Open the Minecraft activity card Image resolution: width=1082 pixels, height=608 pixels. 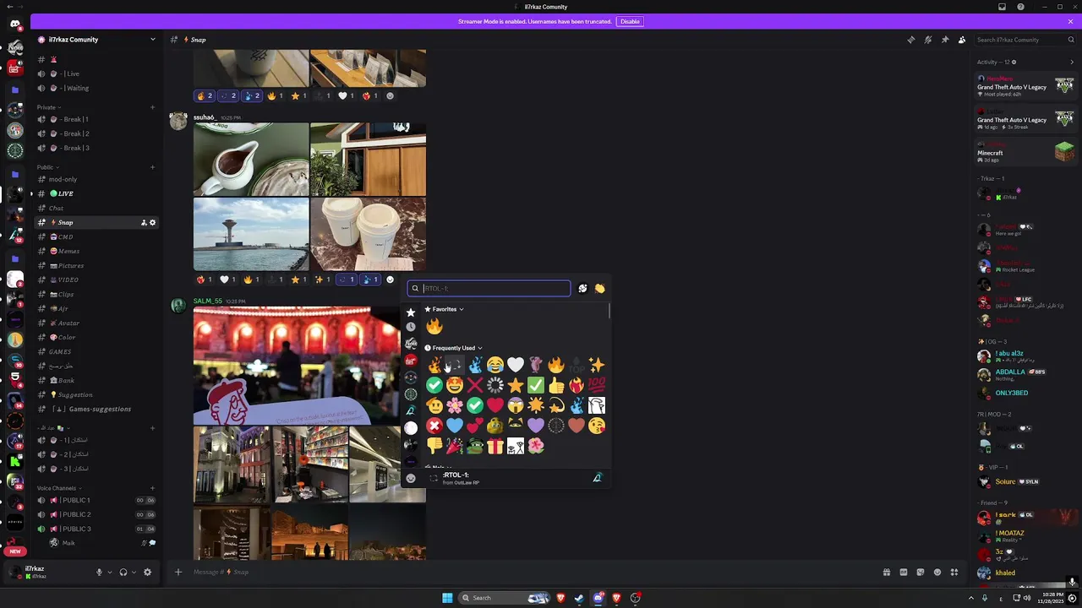click(1025, 151)
